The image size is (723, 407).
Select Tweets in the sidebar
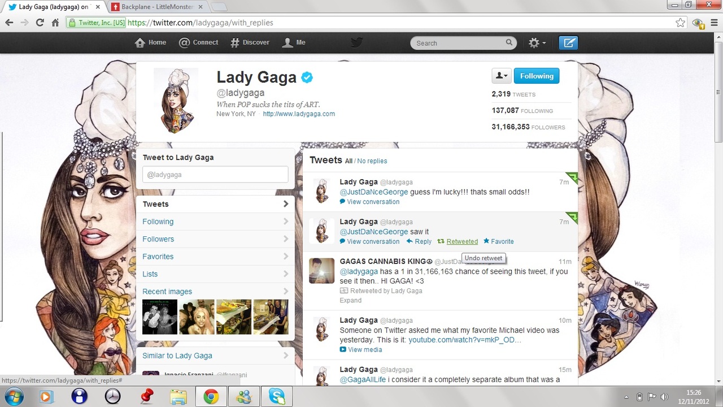pyautogui.click(x=215, y=204)
